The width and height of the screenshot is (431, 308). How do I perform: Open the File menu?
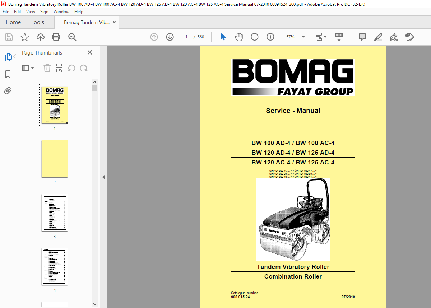point(6,12)
